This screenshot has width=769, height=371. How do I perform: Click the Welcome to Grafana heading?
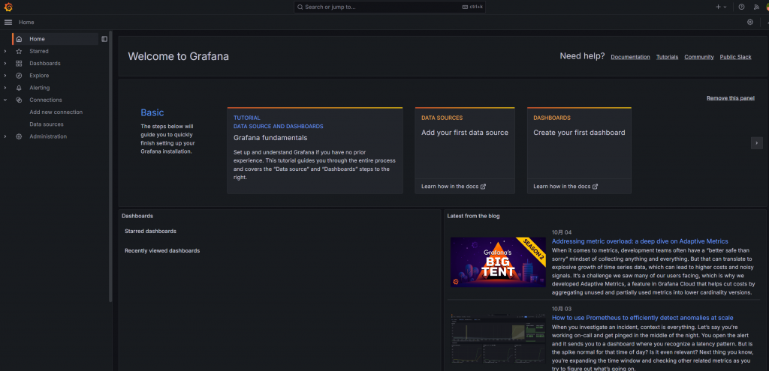[x=178, y=56]
